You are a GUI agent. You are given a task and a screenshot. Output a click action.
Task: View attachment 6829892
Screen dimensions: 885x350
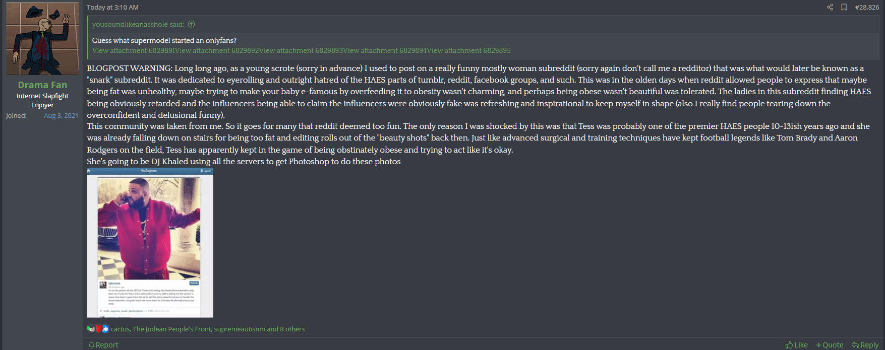click(217, 50)
